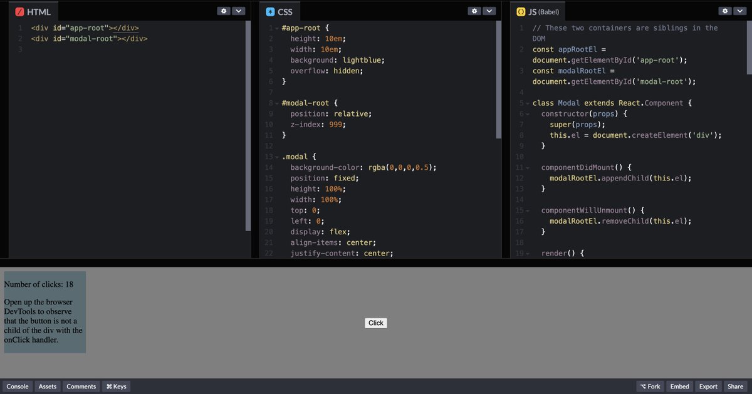Open the HTML editor options dropdown chevron

pos(238,11)
